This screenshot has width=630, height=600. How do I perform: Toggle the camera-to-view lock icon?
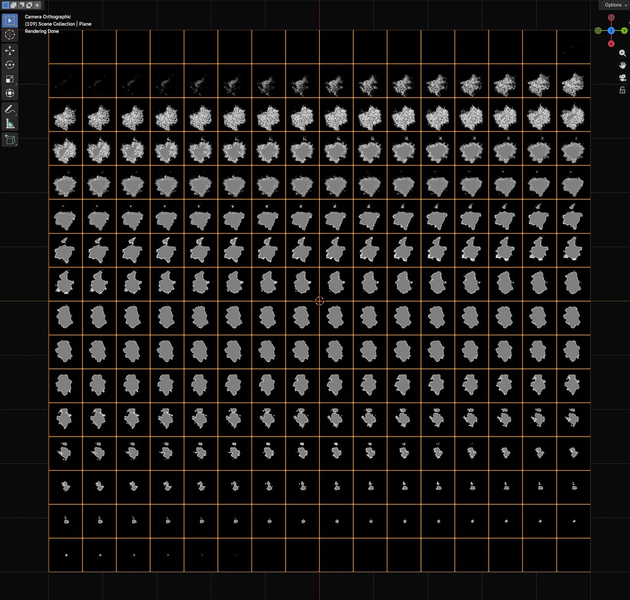coord(623,90)
